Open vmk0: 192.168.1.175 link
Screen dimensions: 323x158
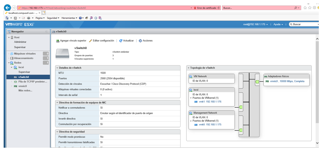[x=210, y=125]
